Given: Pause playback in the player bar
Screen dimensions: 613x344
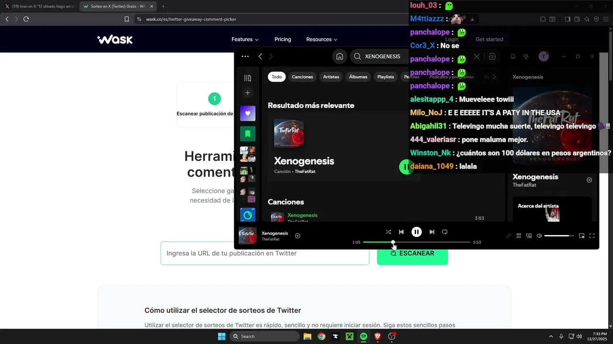Looking at the screenshot, I should tap(417, 232).
